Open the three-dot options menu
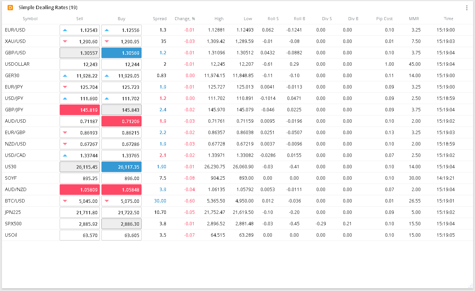The height and width of the screenshot is (291, 475). point(466,7)
